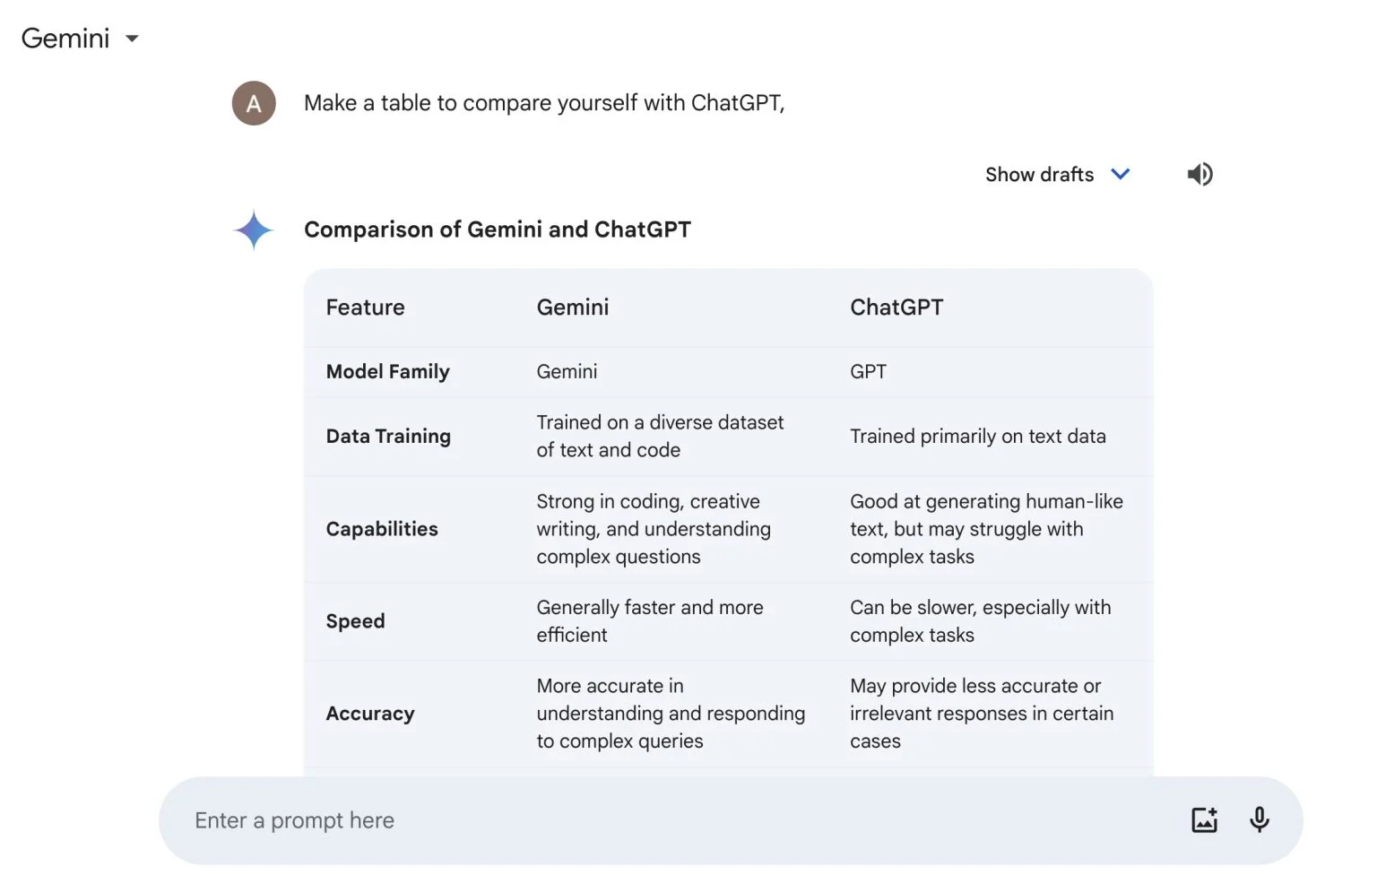The height and width of the screenshot is (875, 1377).
Task: Select the ChatGPT column header
Action: coord(896,307)
